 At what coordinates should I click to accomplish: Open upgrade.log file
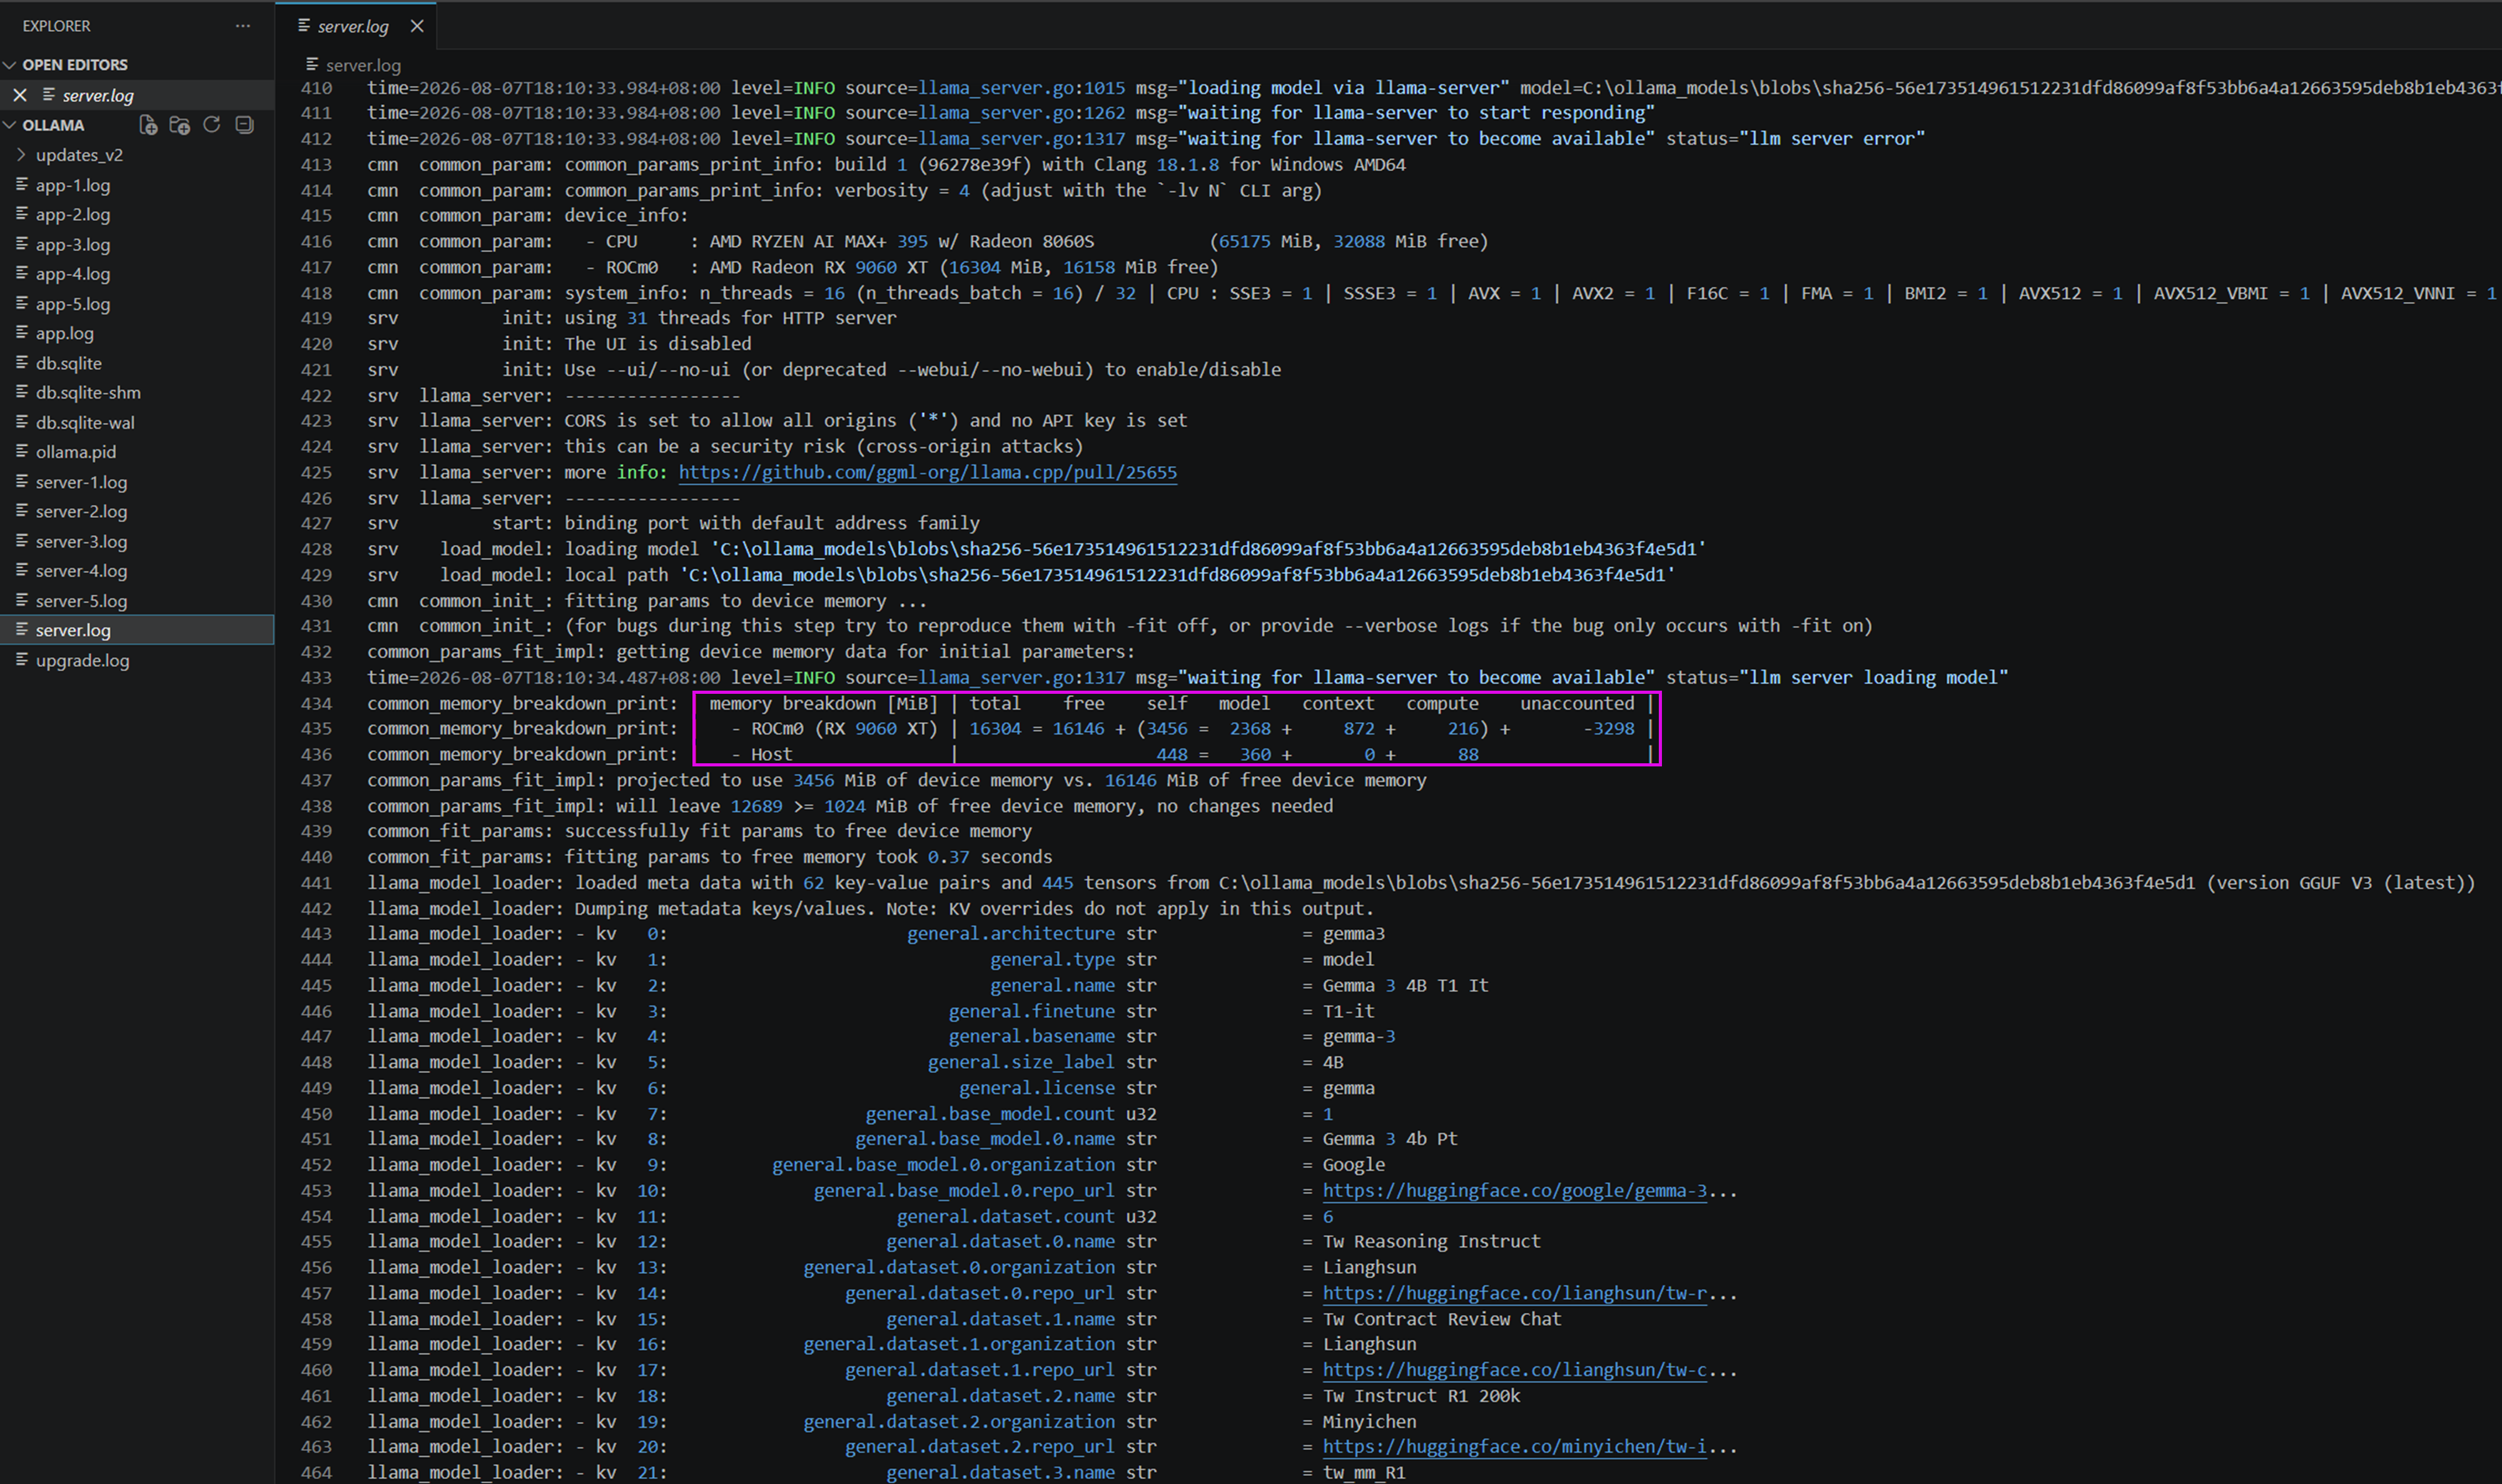click(82, 660)
